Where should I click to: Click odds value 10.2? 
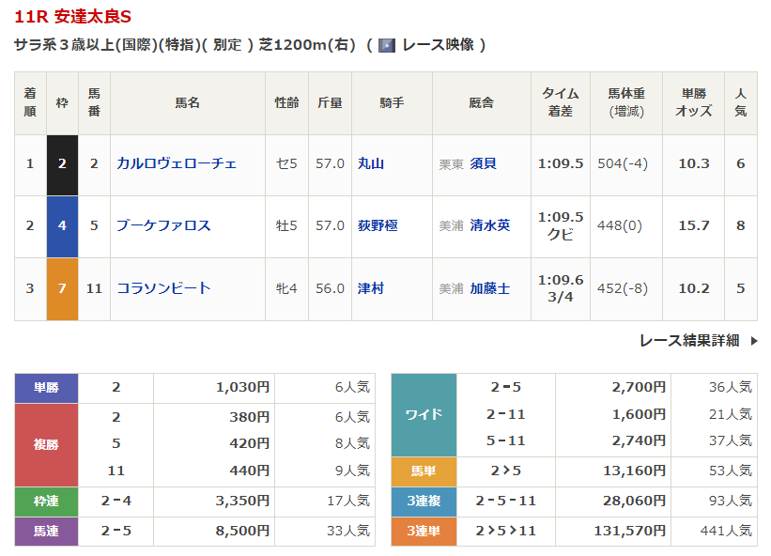694,288
